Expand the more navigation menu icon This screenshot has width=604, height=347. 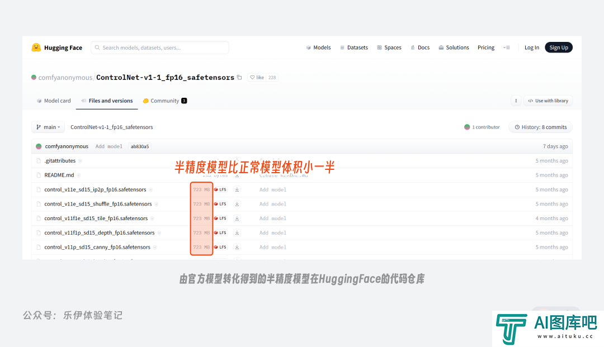click(507, 47)
